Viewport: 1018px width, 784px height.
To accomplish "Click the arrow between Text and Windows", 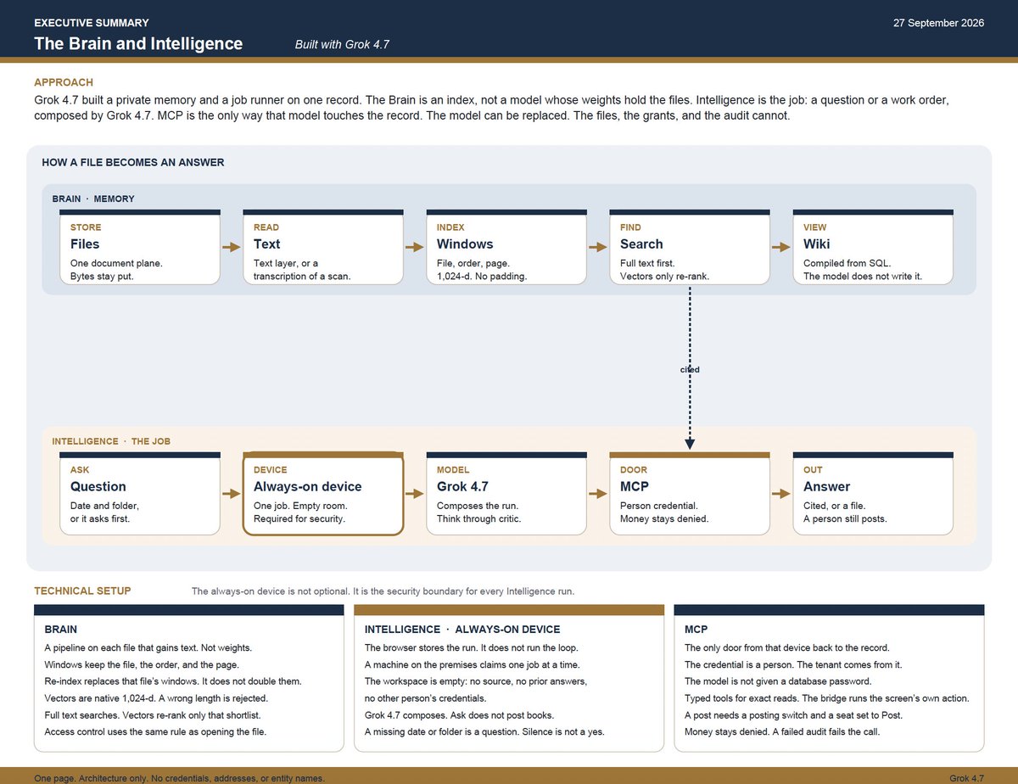I will (x=415, y=247).
